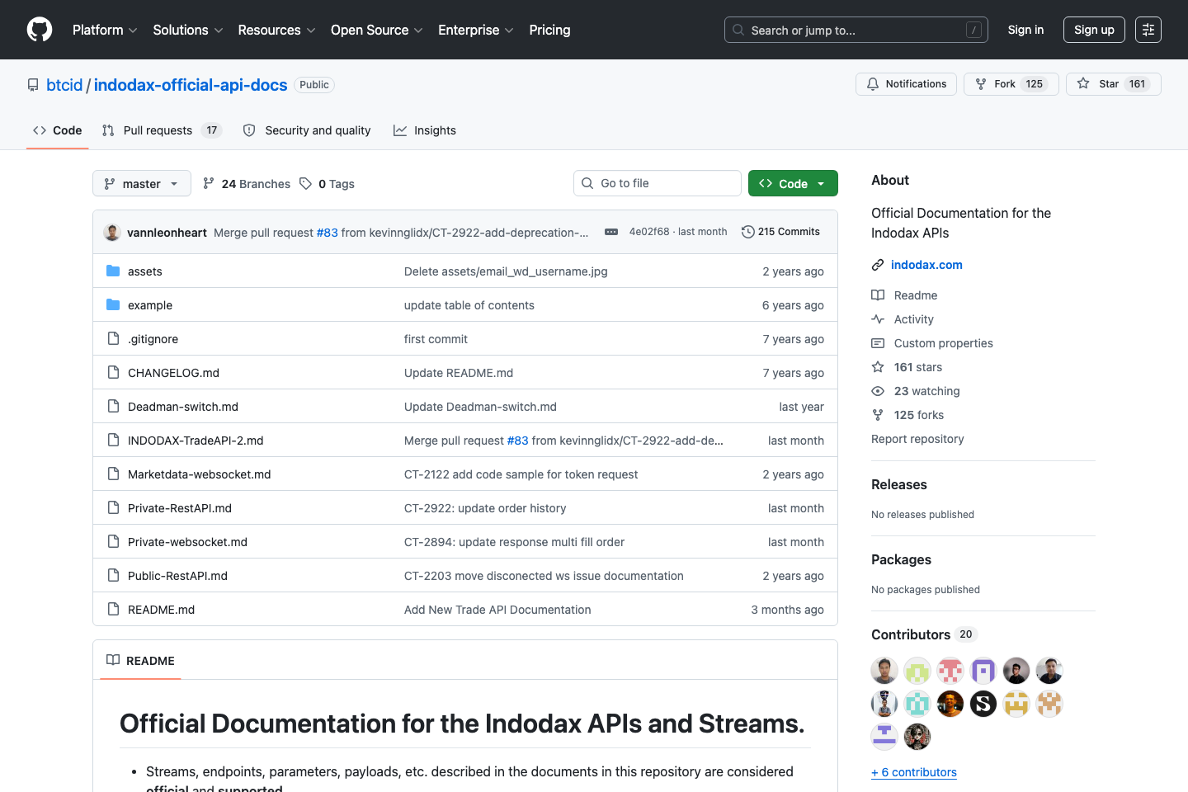Click the Go to file search field
The image size is (1188, 792).
pos(657,182)
